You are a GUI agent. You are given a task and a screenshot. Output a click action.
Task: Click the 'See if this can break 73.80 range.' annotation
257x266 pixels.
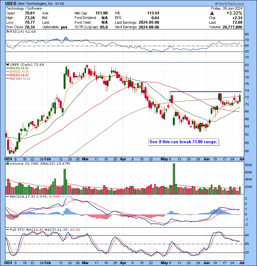click(183, 142)
